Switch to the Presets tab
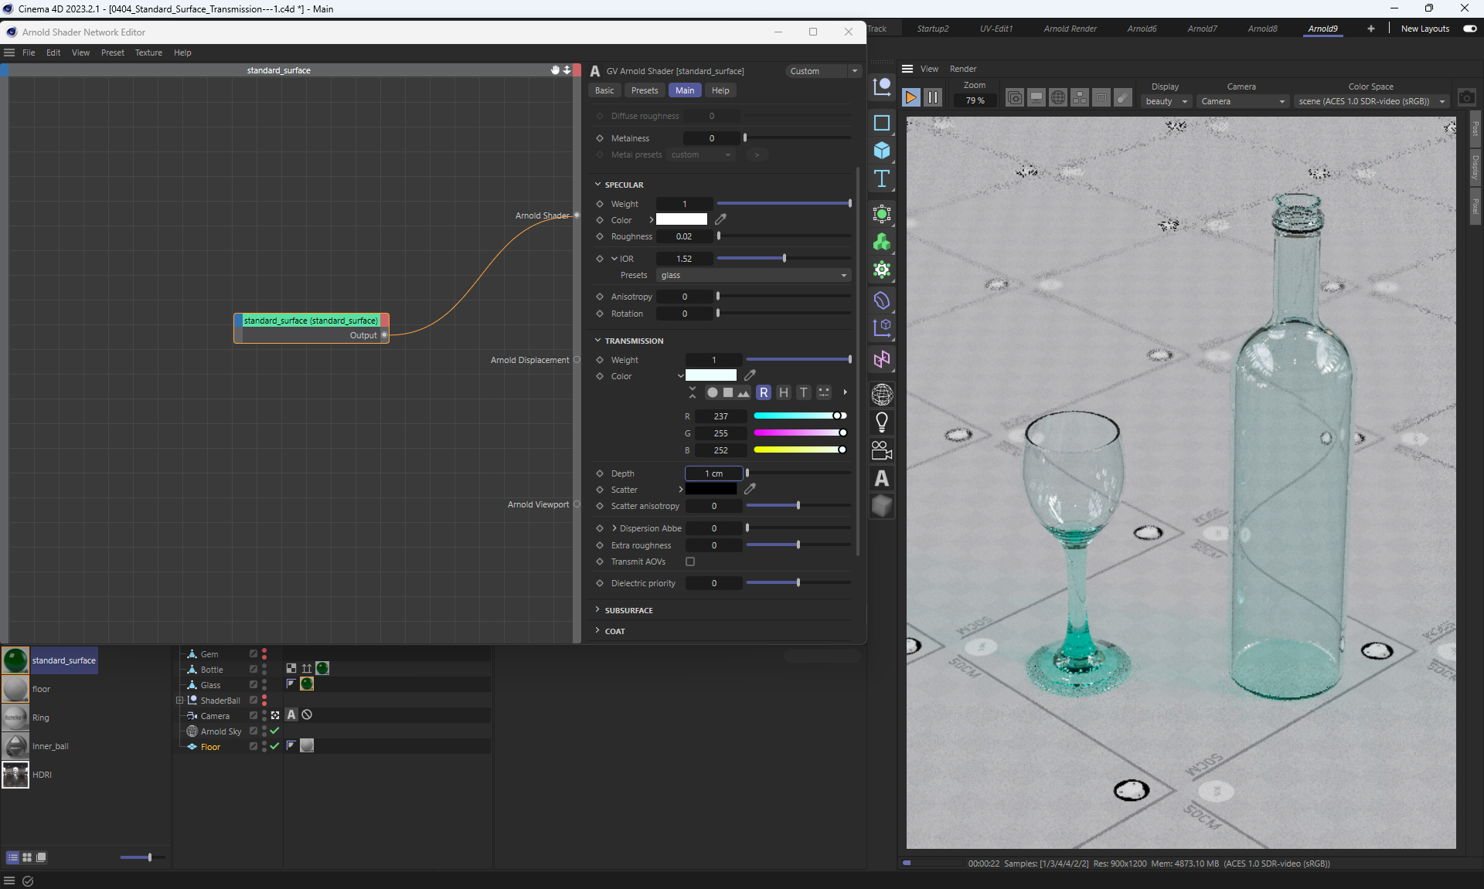Screen dimensions: 1484x889 tap(644, 90)
